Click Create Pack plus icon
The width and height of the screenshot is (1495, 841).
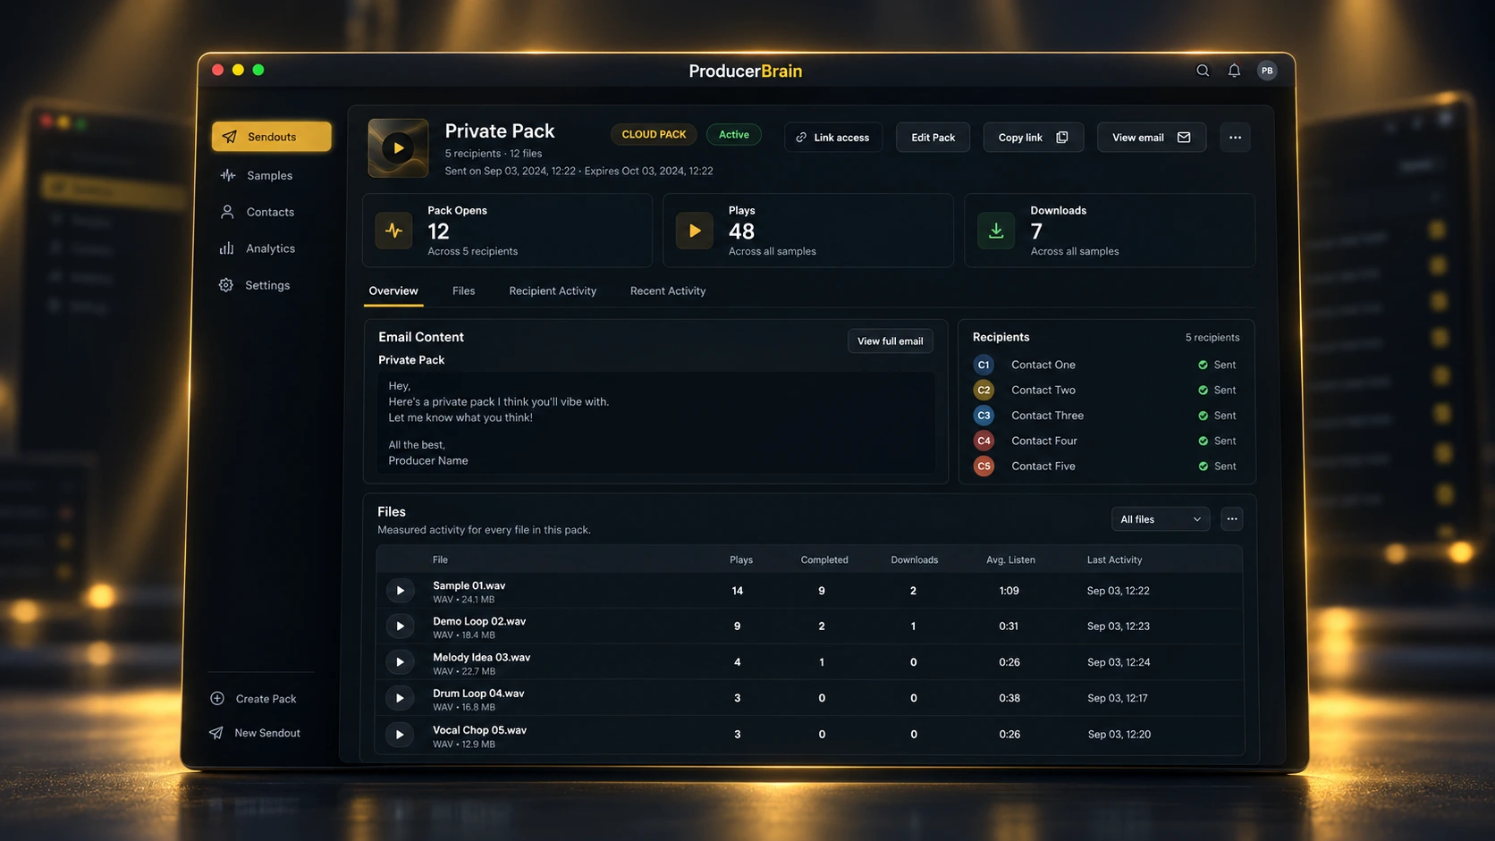coord(217,699)
